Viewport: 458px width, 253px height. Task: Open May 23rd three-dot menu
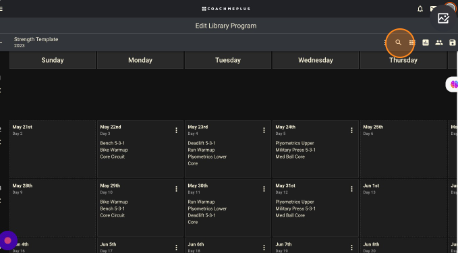(x=264, y=130)
